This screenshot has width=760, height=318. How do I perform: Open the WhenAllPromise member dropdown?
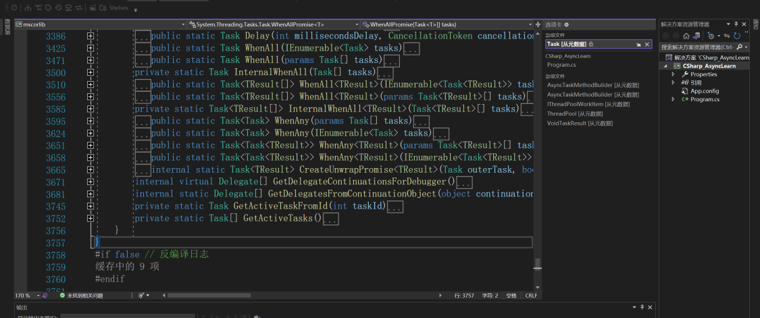[447, 24]
